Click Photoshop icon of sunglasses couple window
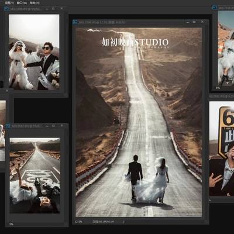Viewport: 234px width, 234px height. click(6, 9)
